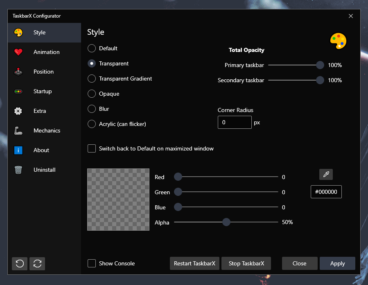368x285 pixels.
Task: Click the Primary taskbar label
Action: (244, 65)
